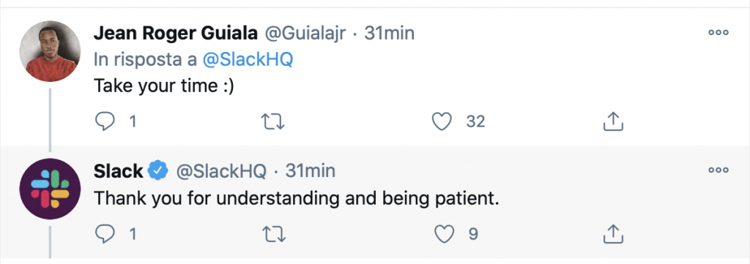Open Jean Roger Guiala's profile picture
750x264 pixels.
coord(51,51)
